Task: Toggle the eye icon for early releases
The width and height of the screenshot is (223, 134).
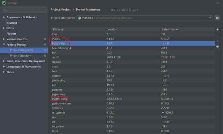Action: pyautogui.click(x=217, y=47)
